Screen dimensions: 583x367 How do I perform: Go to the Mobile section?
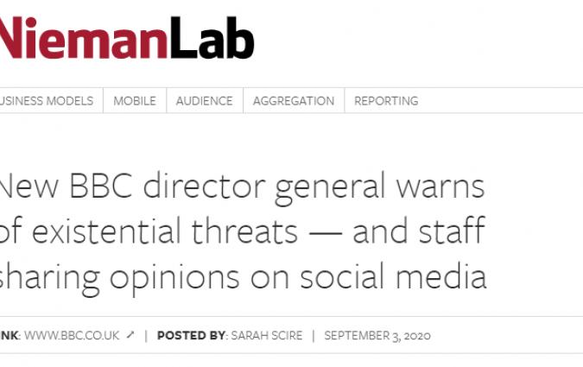[x=135, y=101]
